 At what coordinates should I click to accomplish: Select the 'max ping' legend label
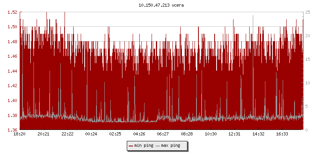pos(171,146)
